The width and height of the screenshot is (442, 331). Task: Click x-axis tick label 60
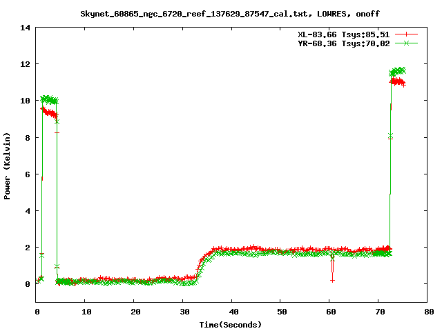coord(331,312)
